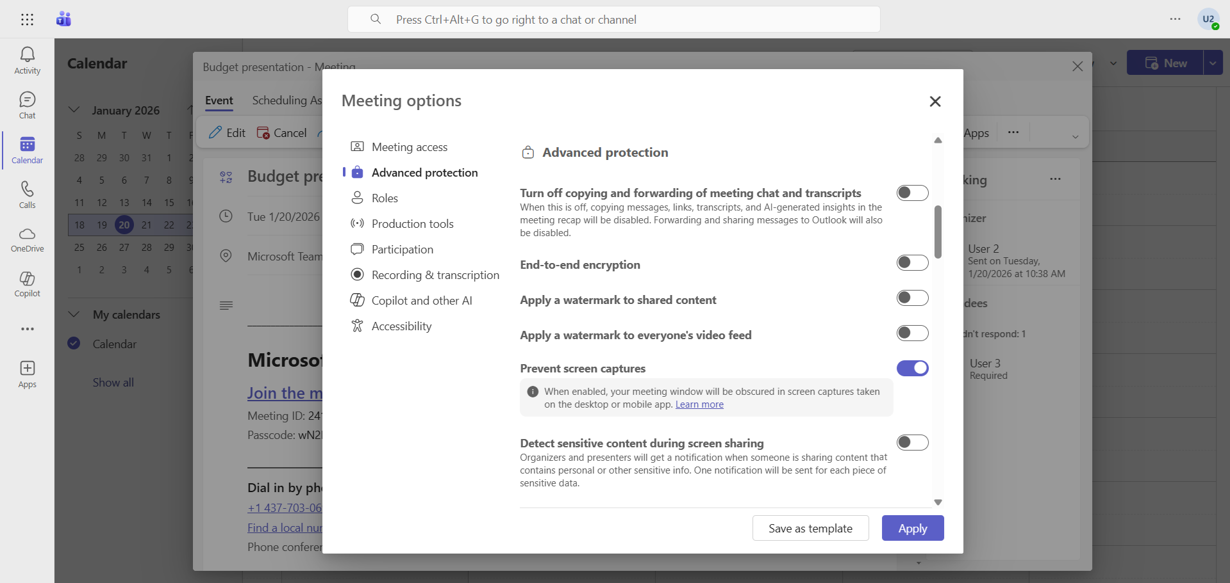Collapse the January 2026 mini calendar
1230x583 pixels.
point(74,110)
